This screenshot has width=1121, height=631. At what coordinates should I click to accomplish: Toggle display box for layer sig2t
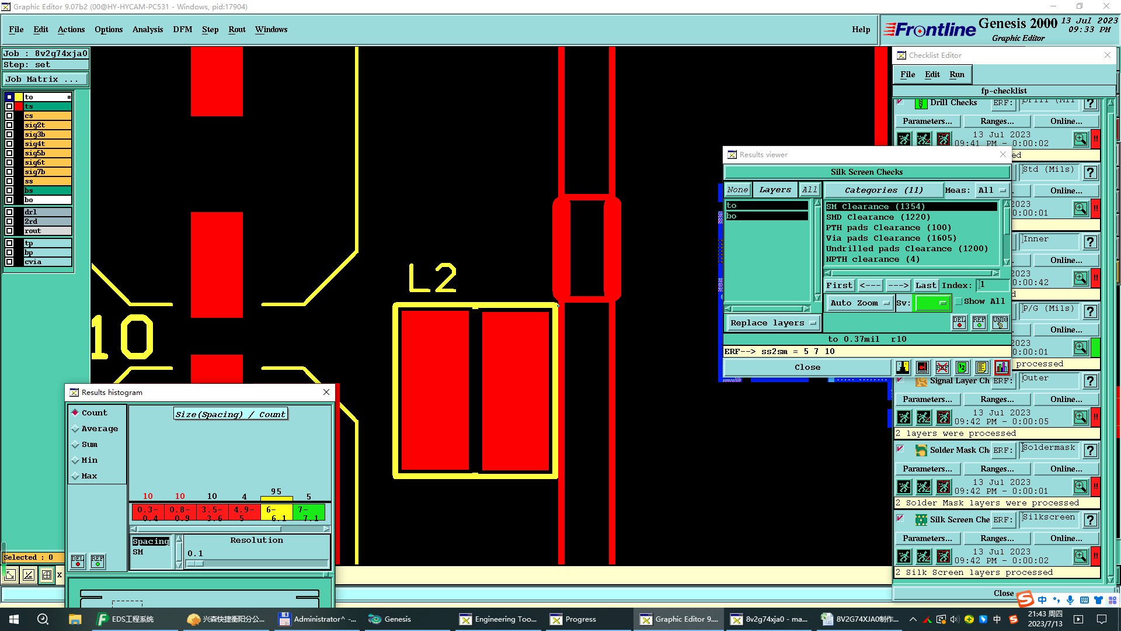click(9, 125)
